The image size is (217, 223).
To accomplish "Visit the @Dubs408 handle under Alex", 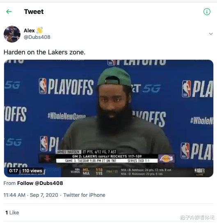I will [37, 37].
